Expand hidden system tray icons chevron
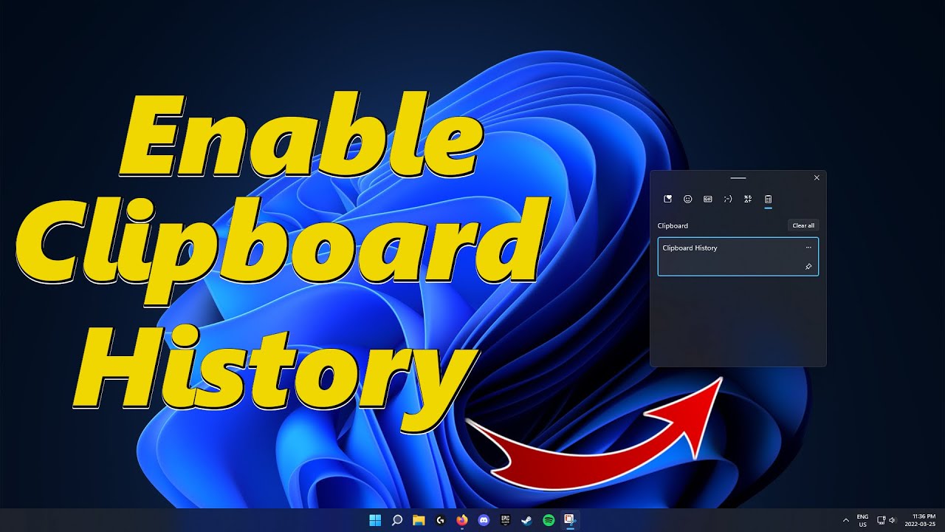The height and width of the screenshot is (532, 945). (846, 520)
